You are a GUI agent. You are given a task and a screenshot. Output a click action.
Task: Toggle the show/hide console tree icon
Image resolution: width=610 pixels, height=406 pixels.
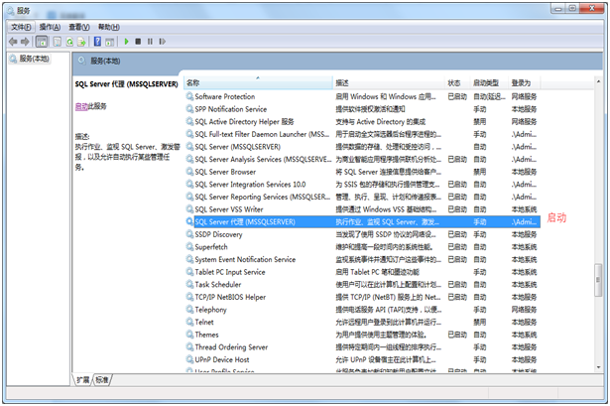(42, 42)
